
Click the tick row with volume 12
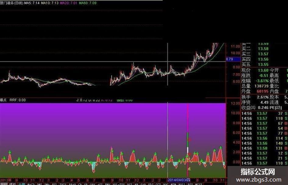(x=265, y=153)
